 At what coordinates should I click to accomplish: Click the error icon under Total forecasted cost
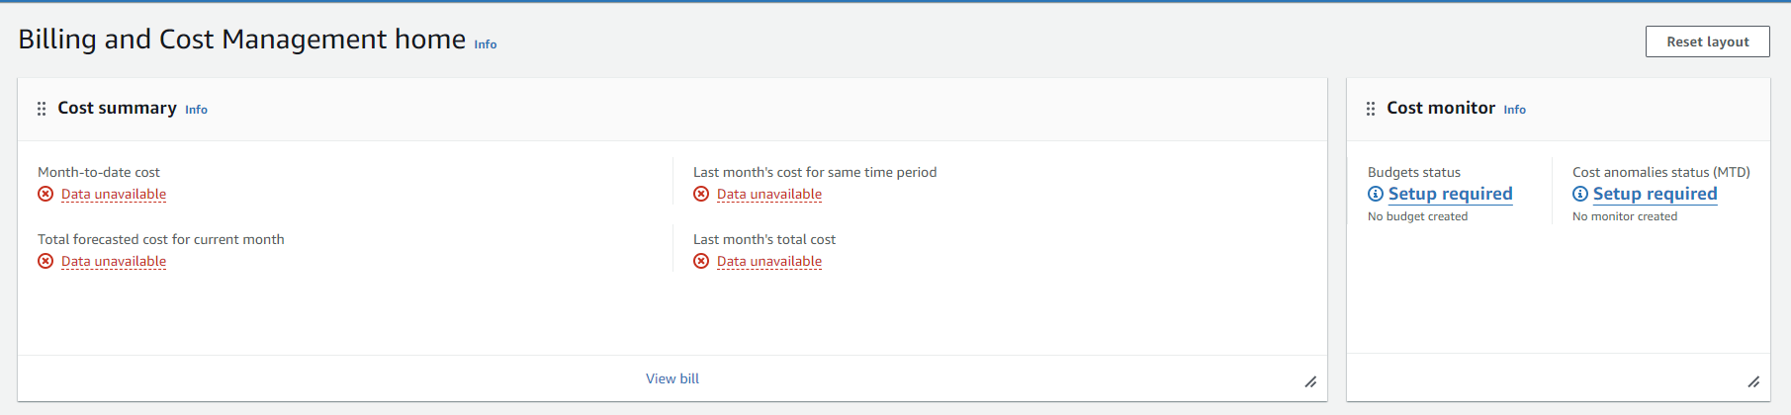[45, 261]
